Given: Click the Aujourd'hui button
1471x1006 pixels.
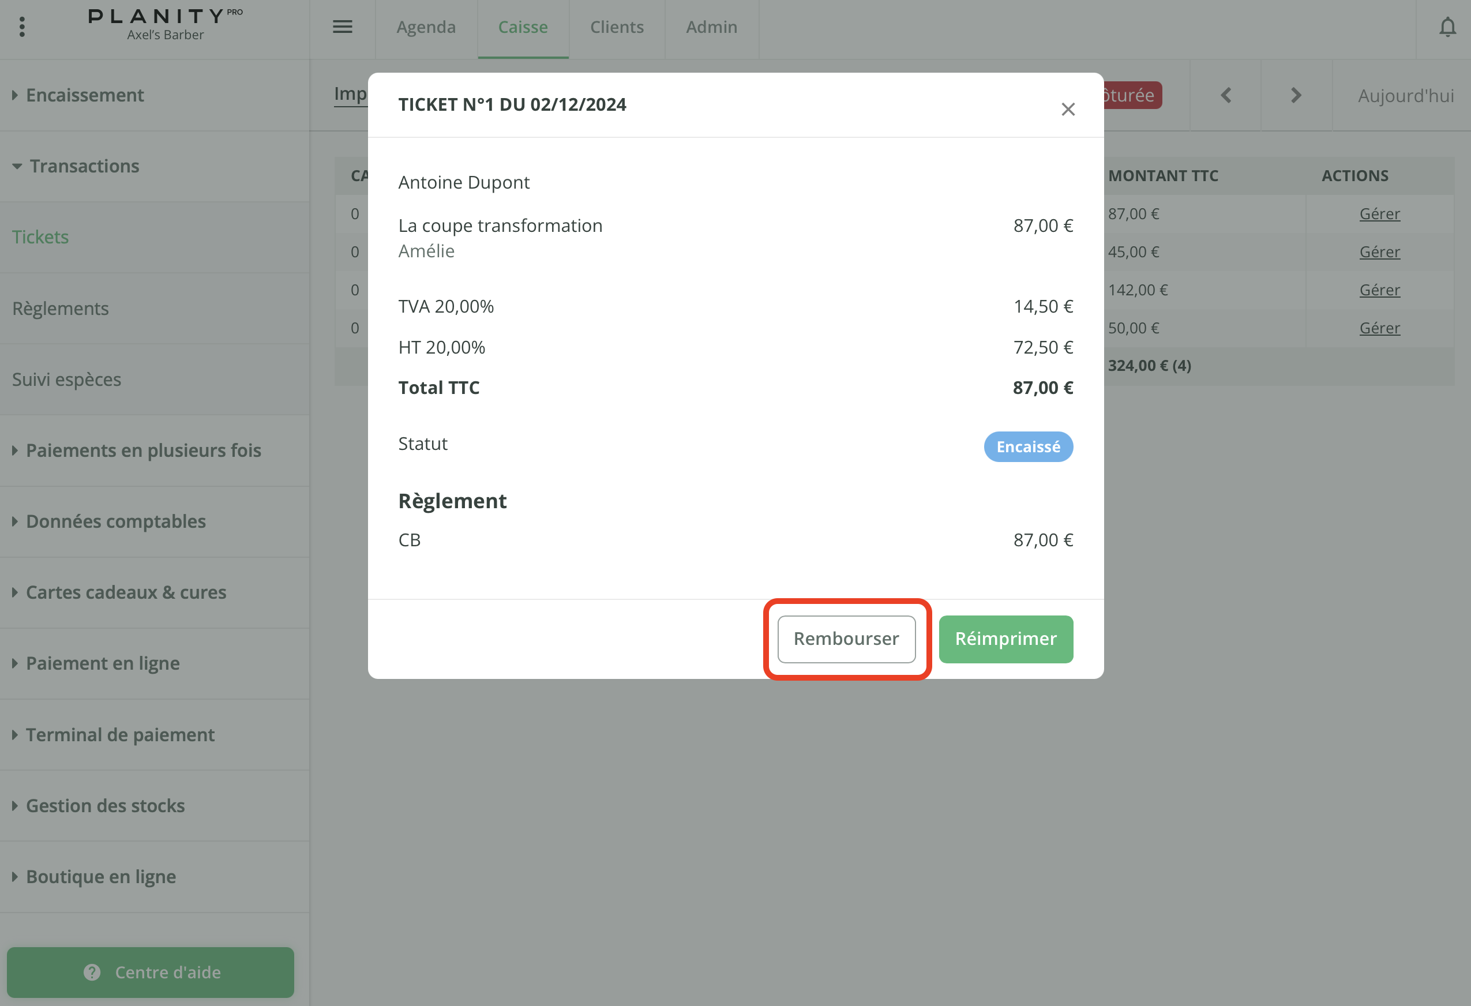Looking at the screenshot, I should click(x=1405, y=96).
